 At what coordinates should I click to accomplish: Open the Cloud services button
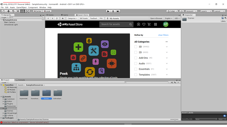[x=182, y=11]
